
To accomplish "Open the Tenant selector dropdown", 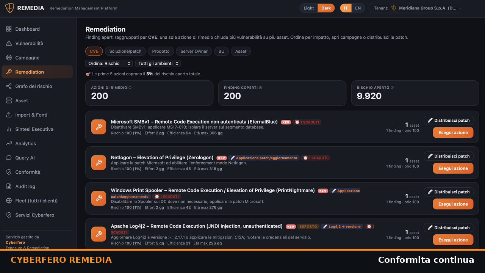I will tap(416, 8).
